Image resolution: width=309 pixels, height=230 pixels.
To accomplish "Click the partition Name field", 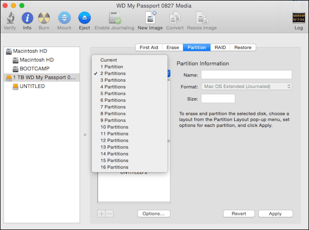I will pyautogui.click(x=246, y=74).
